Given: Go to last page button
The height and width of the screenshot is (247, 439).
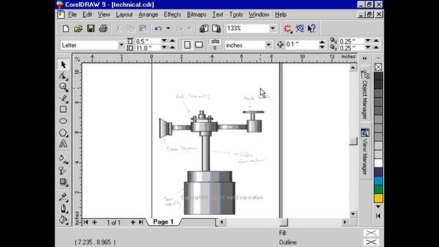Looking at the screenshot, I should tap(141, 222).
